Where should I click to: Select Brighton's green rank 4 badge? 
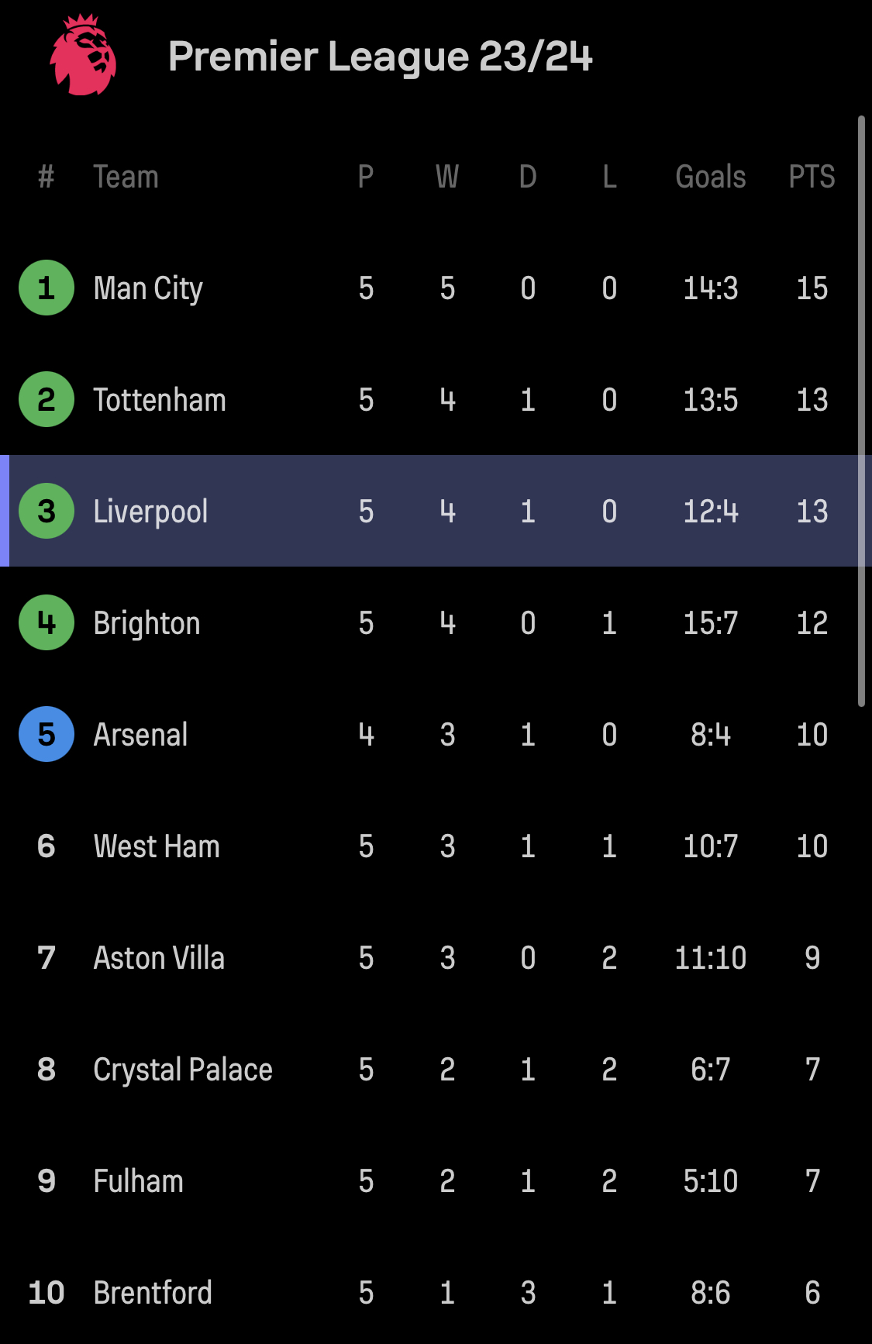click(x=47, y=622)
